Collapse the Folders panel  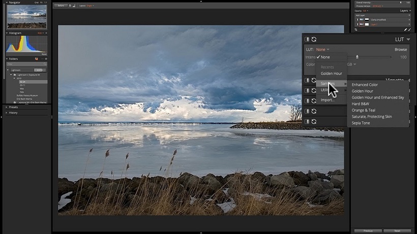point(7,59)
